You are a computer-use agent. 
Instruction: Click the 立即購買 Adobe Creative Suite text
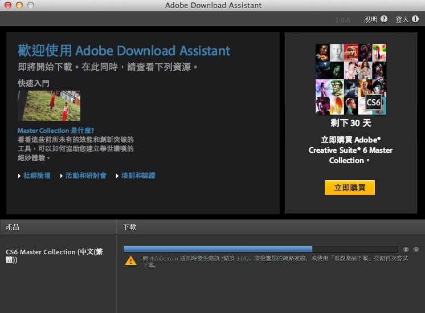coord(350,150)
